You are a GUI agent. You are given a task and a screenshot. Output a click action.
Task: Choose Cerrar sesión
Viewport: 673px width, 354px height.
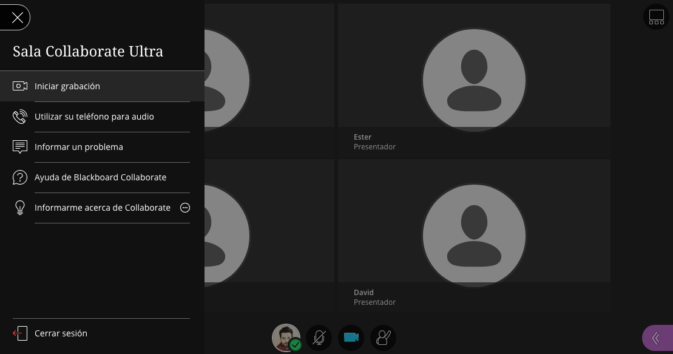(x=61, y=333)
